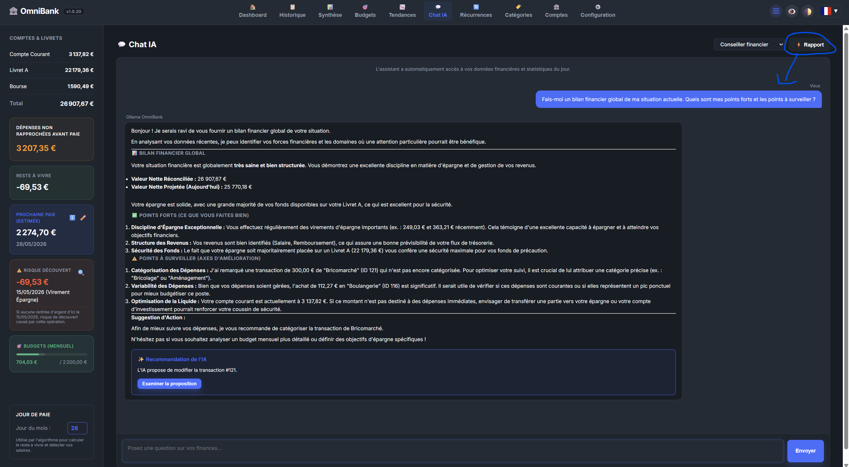The height and width of the screenshot is (467, 849).
Task: Toggle the eye icon to hide amounts
Action: coord(792,11)
